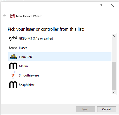Click the LightBurn wizard logo icon

tap(12, 16)
